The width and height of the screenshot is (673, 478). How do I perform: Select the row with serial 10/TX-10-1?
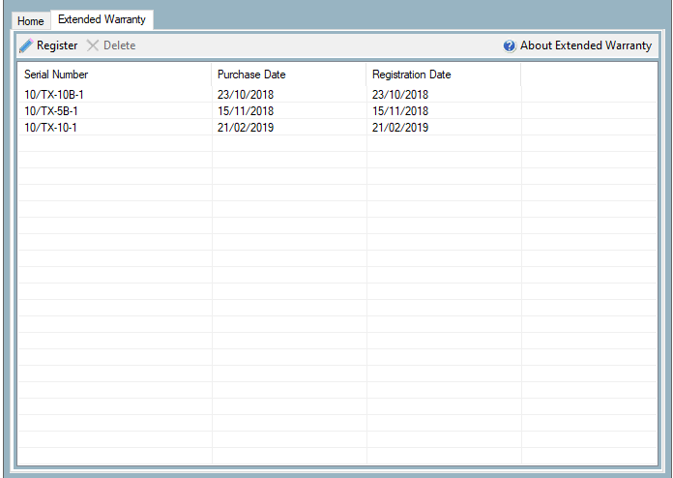coord(337,127)
